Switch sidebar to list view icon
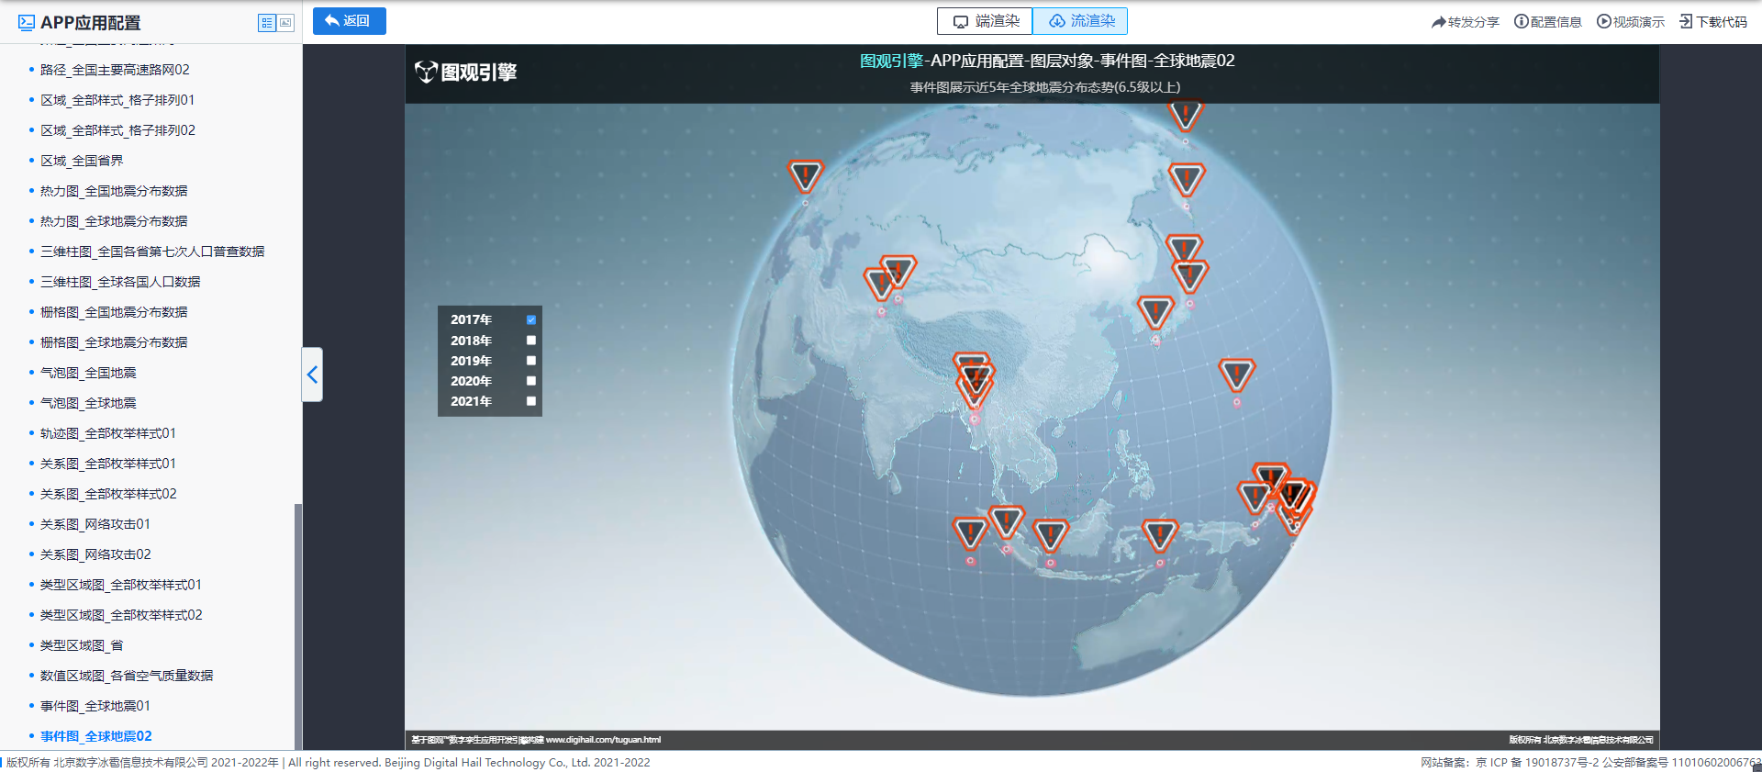 click(267, 23)
